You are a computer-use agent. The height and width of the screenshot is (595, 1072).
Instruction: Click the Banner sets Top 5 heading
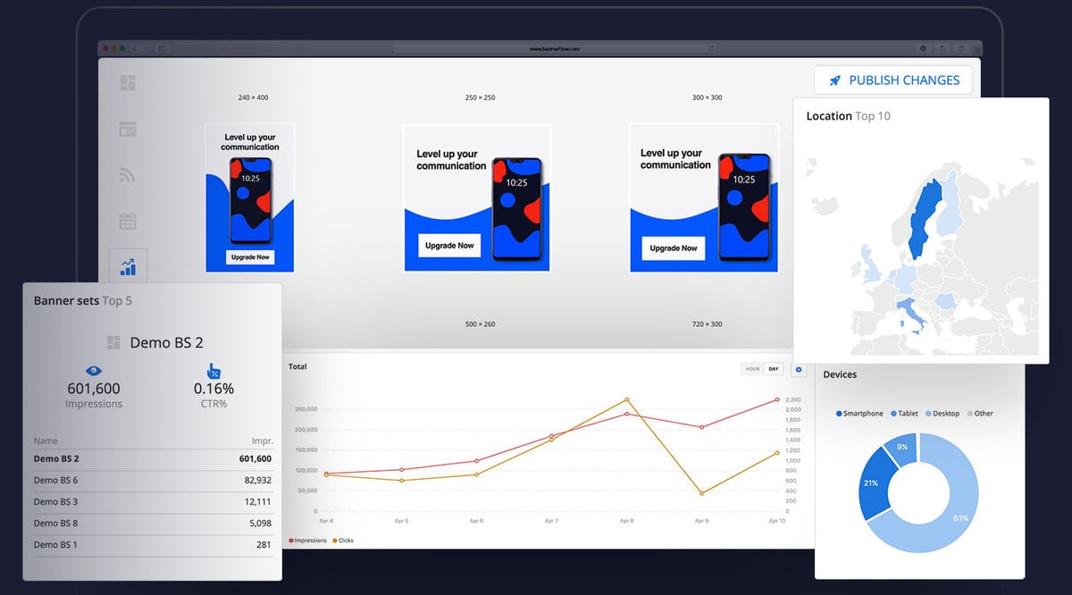tap(83, 301)
